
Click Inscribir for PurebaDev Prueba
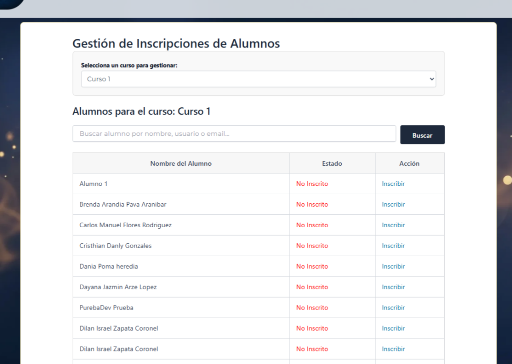coord(393,308)
